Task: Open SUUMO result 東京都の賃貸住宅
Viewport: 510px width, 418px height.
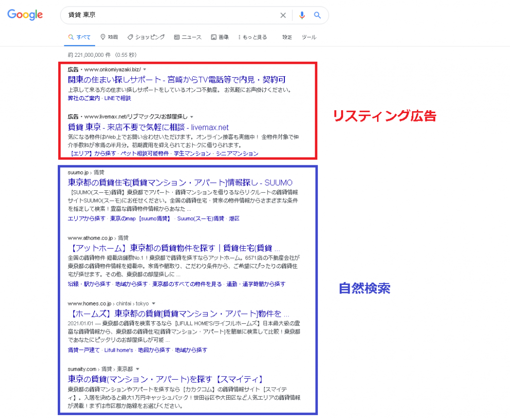Action: [x=180, y=182]
